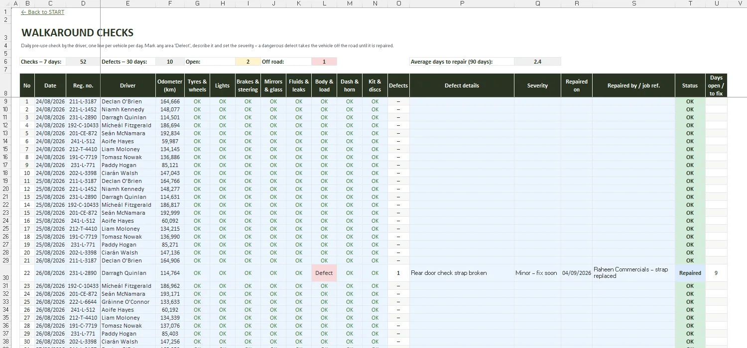The height and width of the screenshot is (348, 747).
Task: Select the red Defect cell in row 22
Action: click(324, 273)
